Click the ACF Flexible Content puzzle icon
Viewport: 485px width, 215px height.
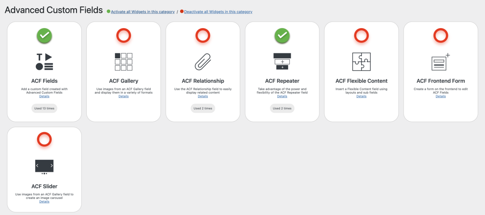[361, 62]
